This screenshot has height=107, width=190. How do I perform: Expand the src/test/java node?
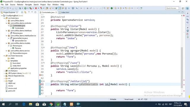click(x=4, y=71)
